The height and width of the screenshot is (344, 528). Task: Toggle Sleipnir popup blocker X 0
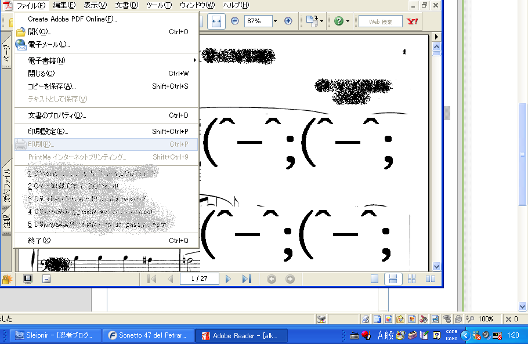coord(512,318)
